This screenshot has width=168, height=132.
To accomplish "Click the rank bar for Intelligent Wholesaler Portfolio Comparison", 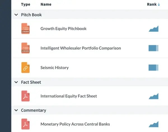I will click(153, 48).
